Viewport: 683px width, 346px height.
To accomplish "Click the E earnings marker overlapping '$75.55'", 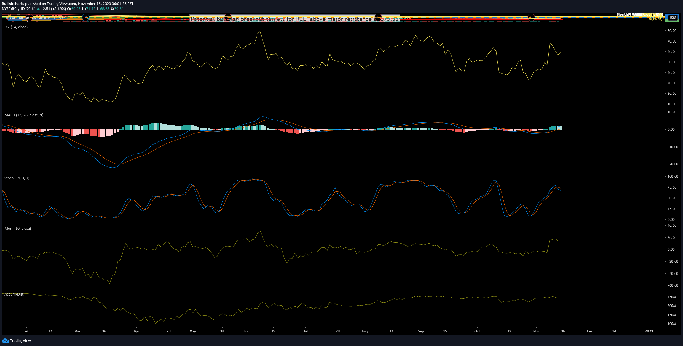I will point(378,17).
